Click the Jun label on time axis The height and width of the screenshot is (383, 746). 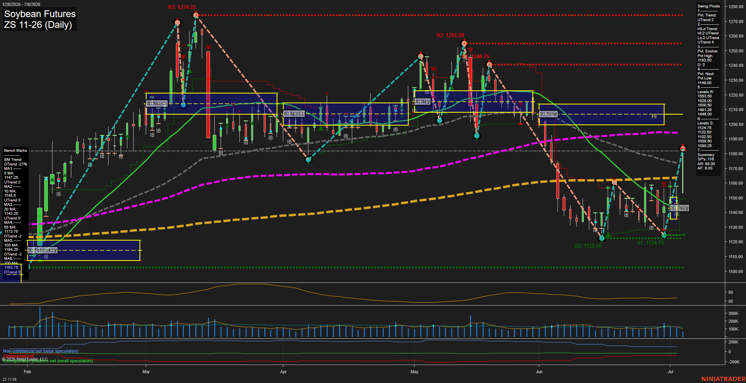(x=539, y=372)
